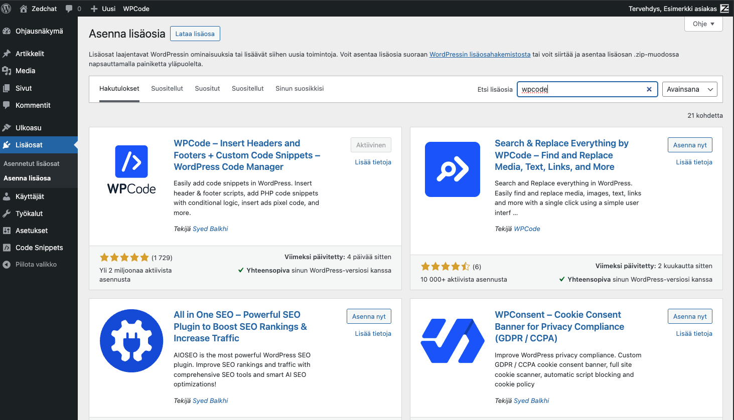The height and width of the screenshot is (420, 734).
Task: Open the Suositellut tab
Action: pyautogui.click(x=167, y=88)
